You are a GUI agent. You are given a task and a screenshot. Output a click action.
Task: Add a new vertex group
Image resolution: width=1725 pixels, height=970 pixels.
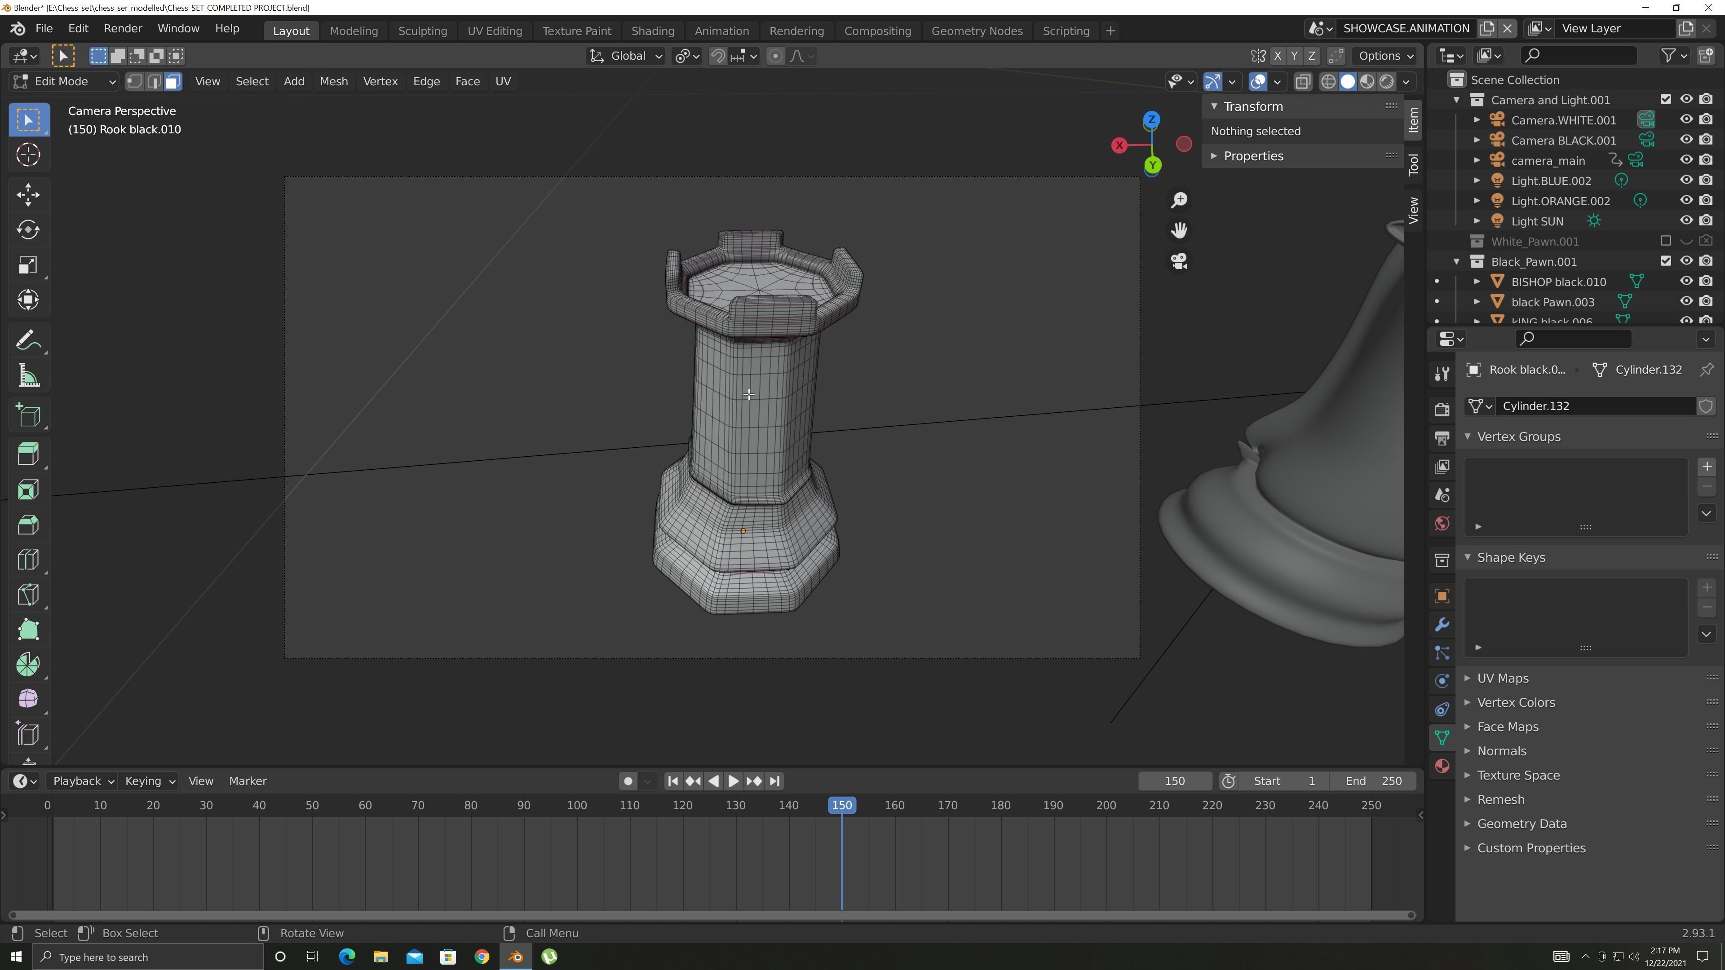(1706, 467)
